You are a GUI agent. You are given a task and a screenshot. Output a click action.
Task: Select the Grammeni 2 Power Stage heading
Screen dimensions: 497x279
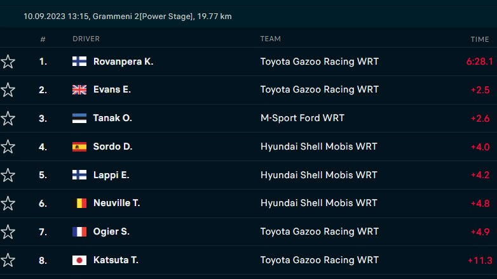[127, 16]
